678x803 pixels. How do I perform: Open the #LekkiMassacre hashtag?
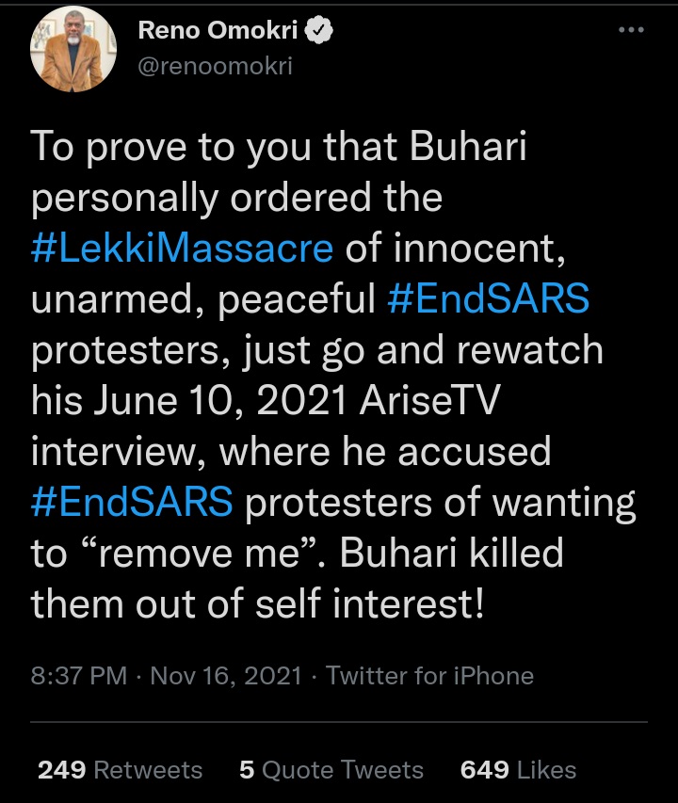(183, 249)
